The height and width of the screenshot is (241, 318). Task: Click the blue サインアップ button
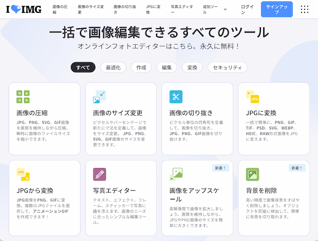click(277, 9)
